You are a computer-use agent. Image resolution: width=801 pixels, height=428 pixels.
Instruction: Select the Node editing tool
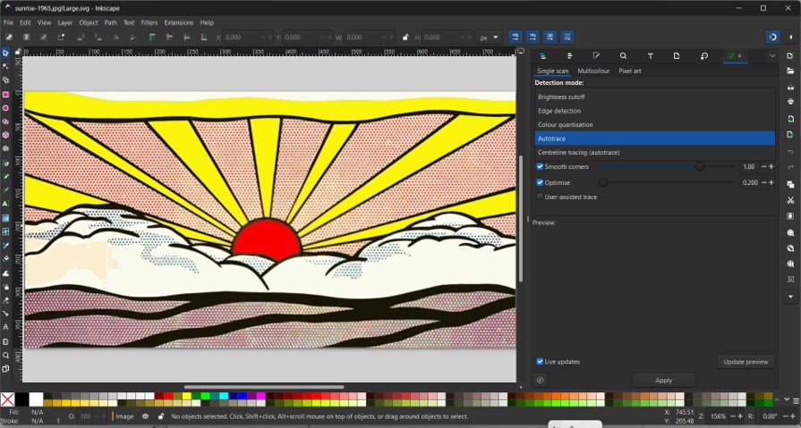pos(5,66)
